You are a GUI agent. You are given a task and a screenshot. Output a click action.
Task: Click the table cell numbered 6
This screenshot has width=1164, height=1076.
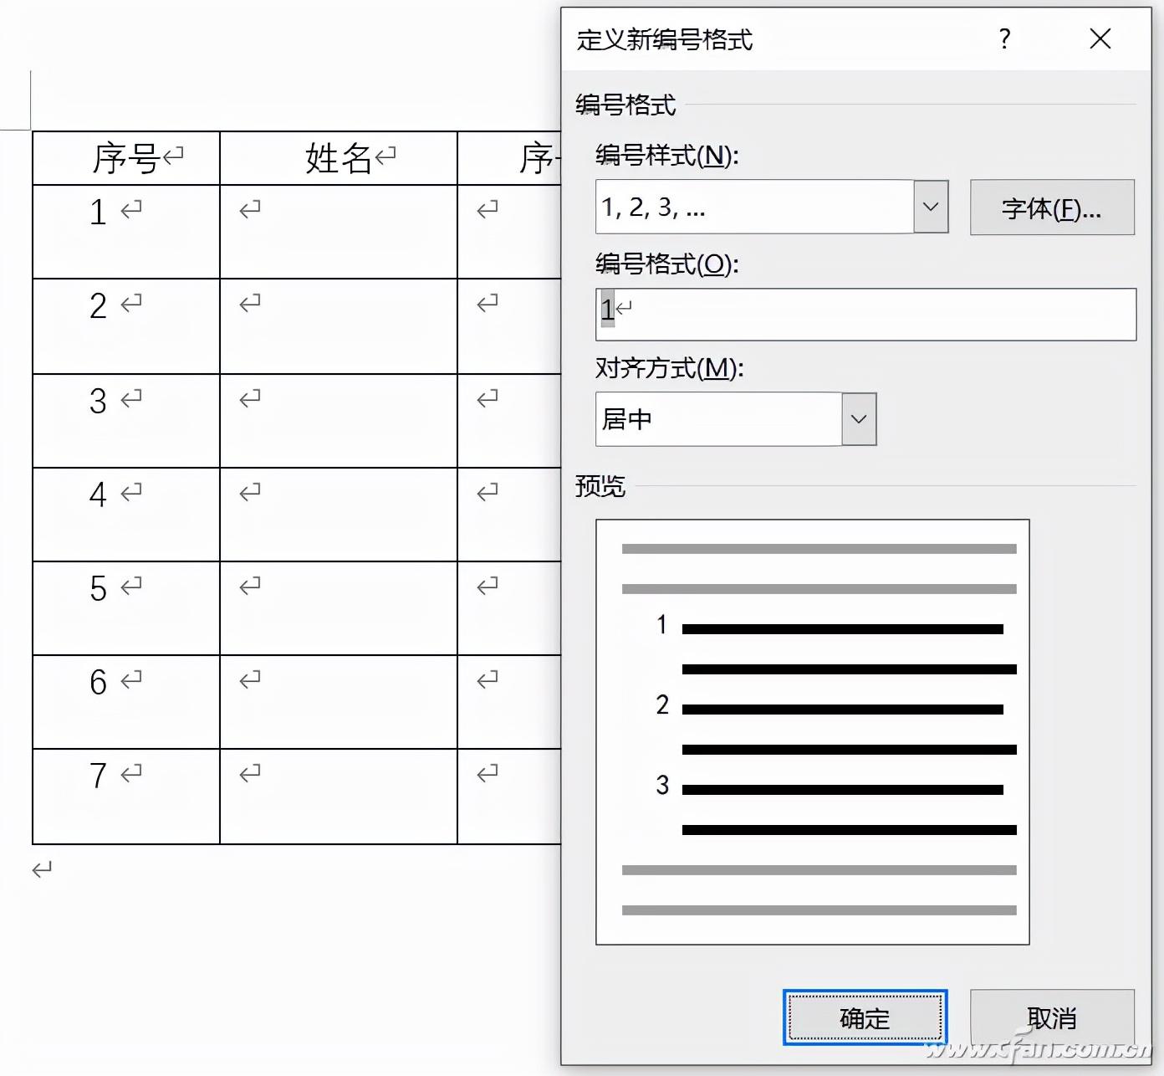pyautogui.click(x=126, y=702)
